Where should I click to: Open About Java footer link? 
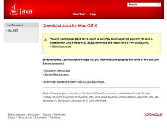coord(34,115)
